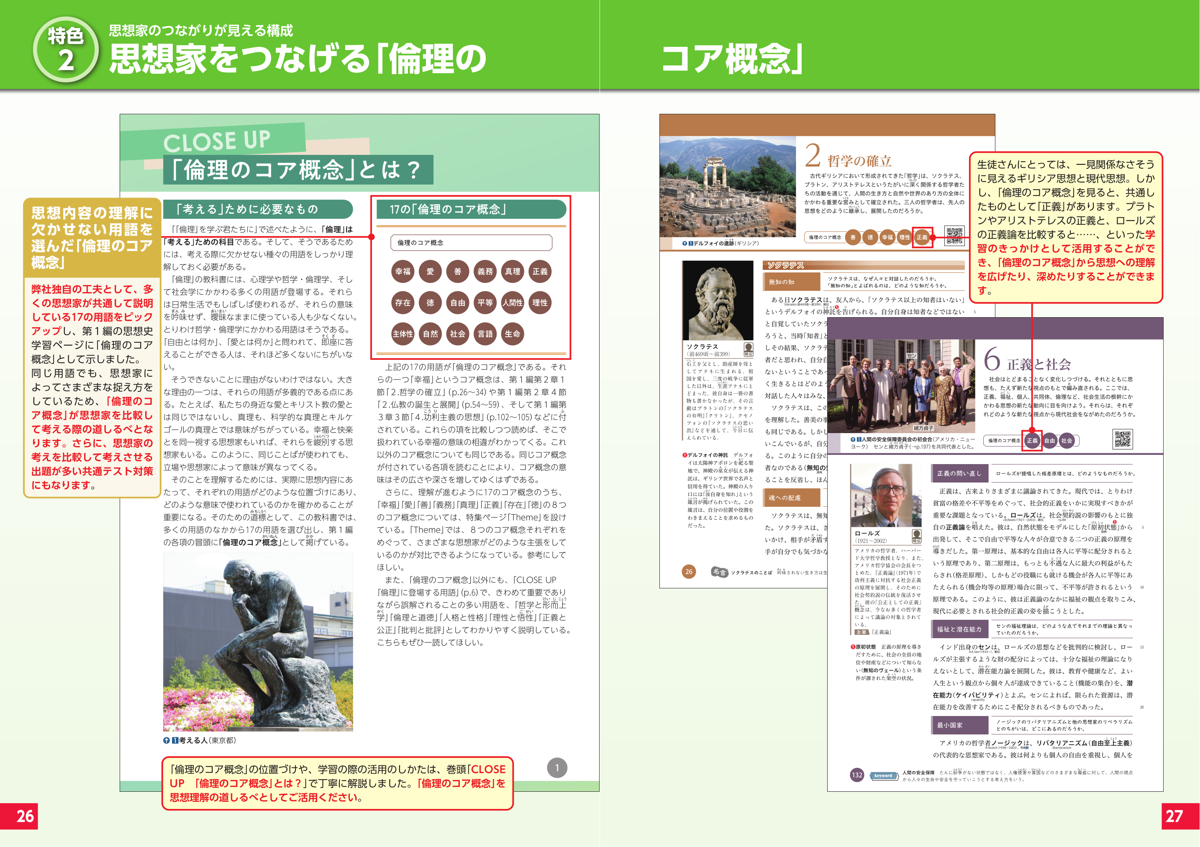Select the 人間性 concept circle
The image size is (1200, 847).
[x=513, y=303]
